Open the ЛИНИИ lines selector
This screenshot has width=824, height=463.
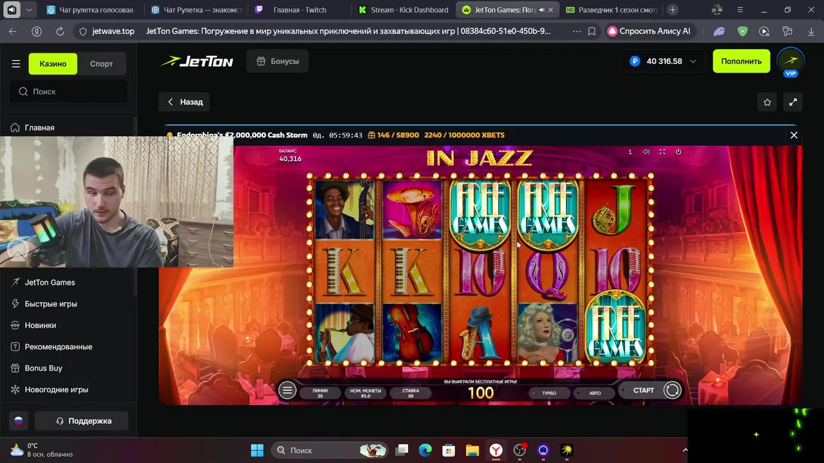[320, 392]
